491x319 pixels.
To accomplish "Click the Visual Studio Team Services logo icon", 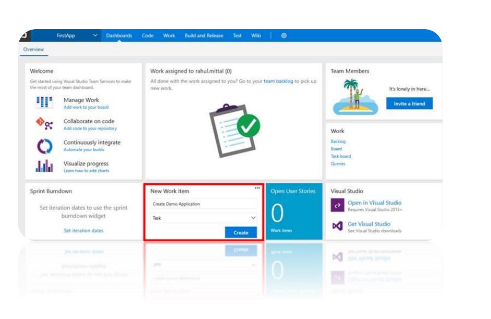I will 24,35.
